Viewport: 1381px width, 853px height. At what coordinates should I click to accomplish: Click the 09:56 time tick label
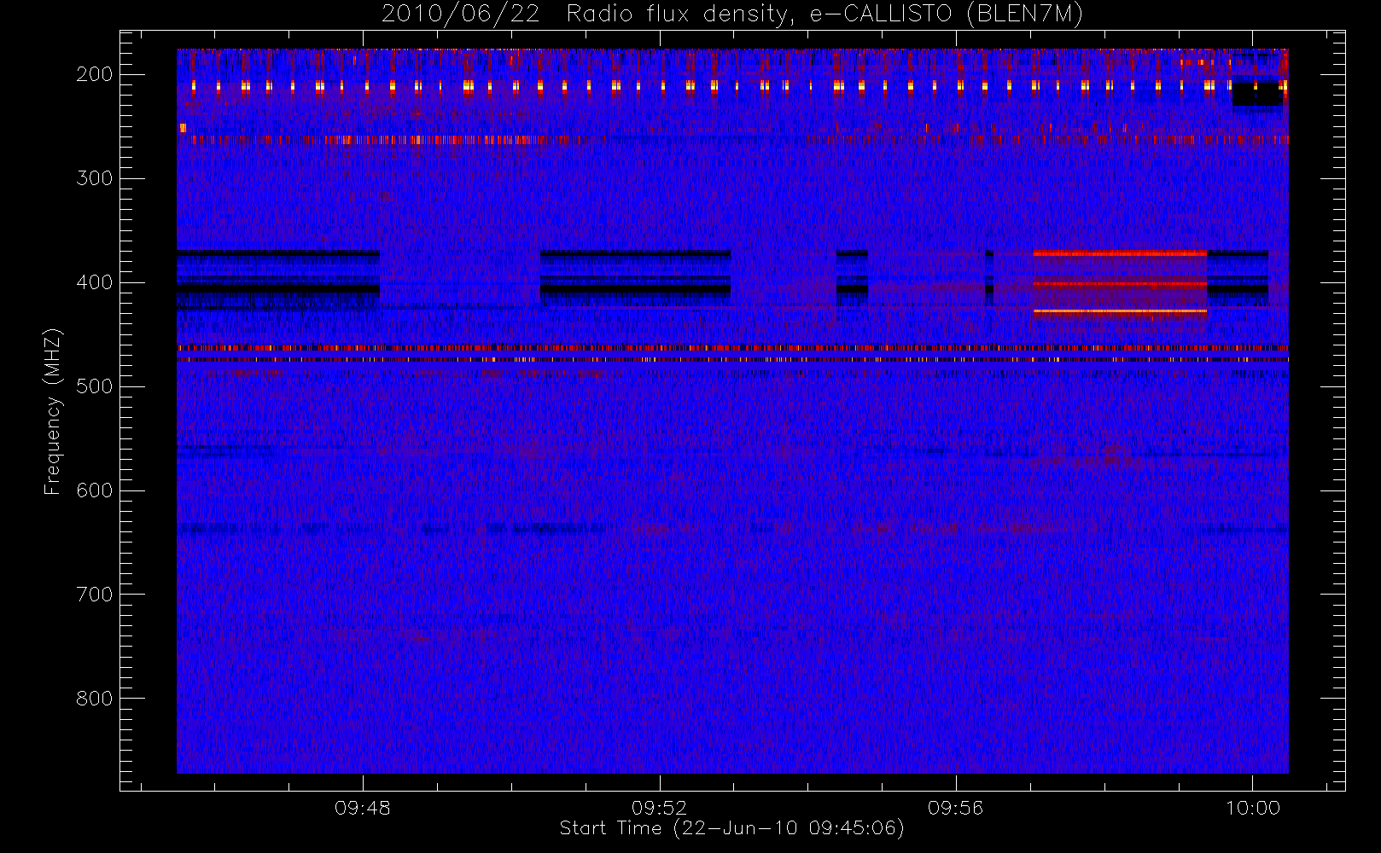(956, 808)
